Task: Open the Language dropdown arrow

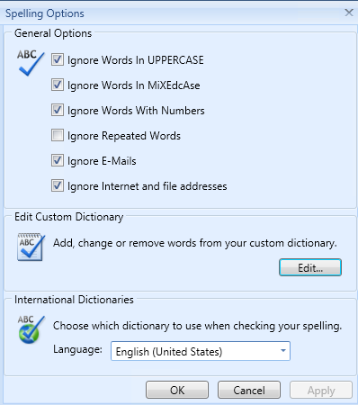Action: 282,351
